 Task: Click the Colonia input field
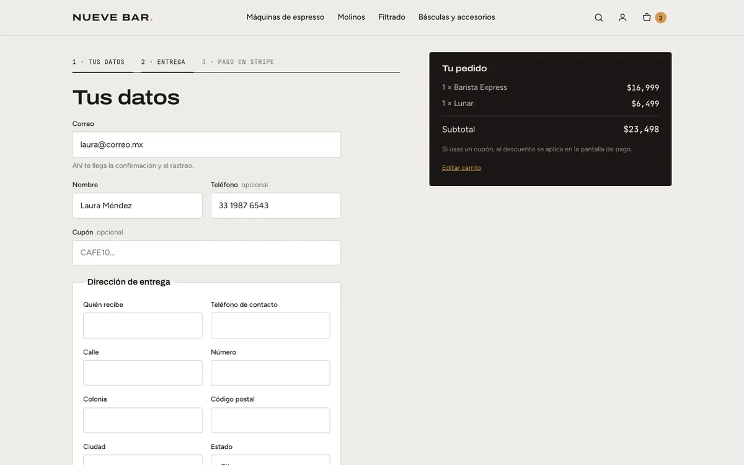click(x=143, y=420)
